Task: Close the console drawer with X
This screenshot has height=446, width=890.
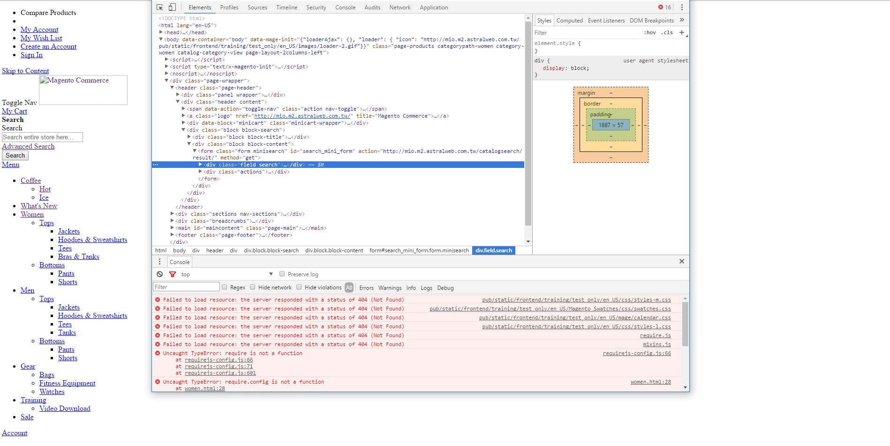Action: point(682,261)
